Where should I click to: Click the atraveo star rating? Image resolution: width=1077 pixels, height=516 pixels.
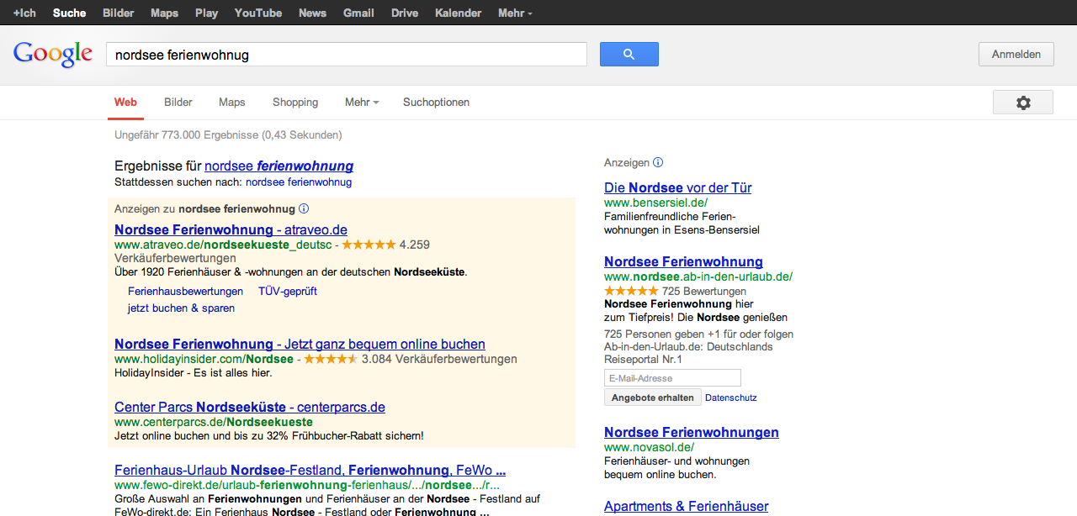point(369,245)
